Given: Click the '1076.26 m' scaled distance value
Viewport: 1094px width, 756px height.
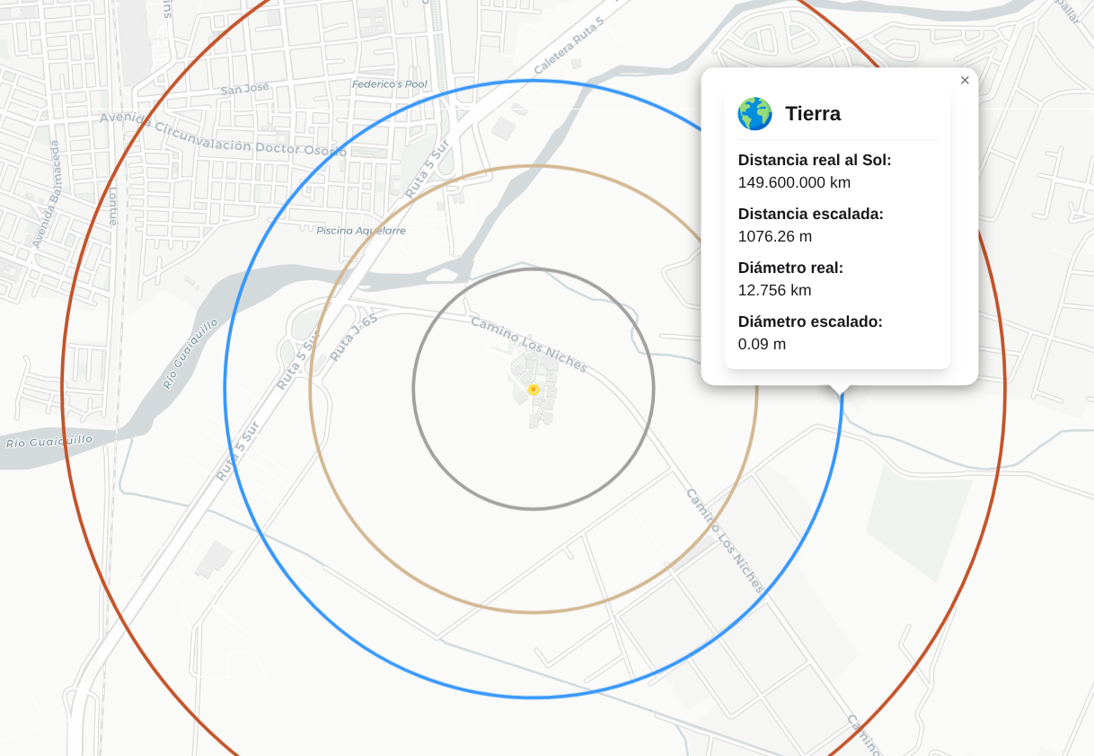Looking at the screenshot, I should (x=775, y=236).
